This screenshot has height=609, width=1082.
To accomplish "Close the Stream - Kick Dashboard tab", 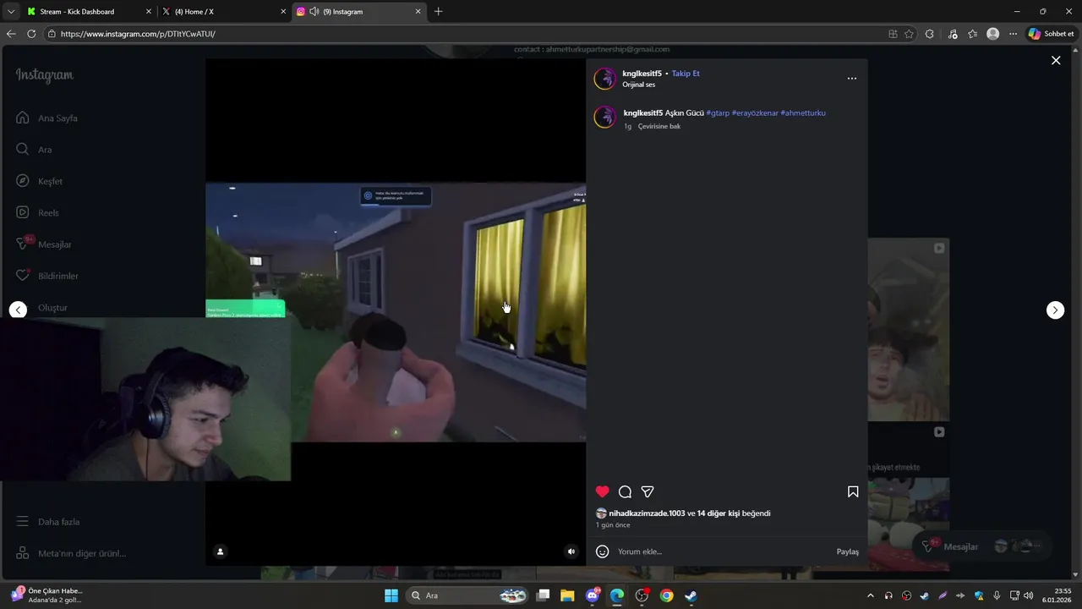I will click(x=149, y=12).
